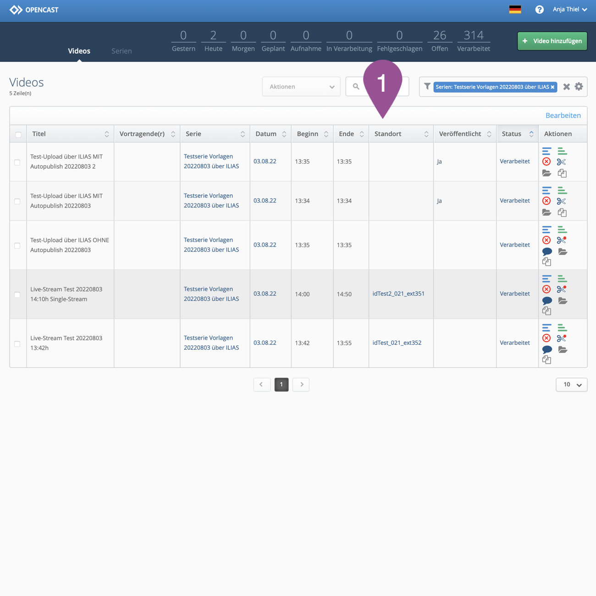
Task: Open the Anja Thiel user menu
Action: [x=569, y=10]
